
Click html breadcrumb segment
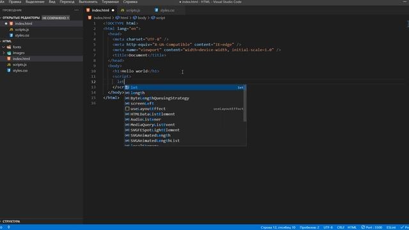(125, 18)
